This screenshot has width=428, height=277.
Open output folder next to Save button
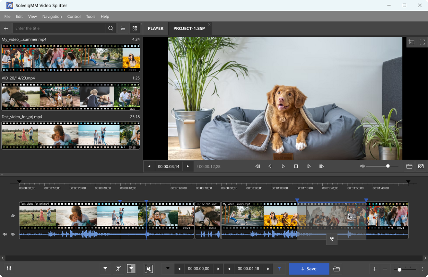click(x=336, y=269)
